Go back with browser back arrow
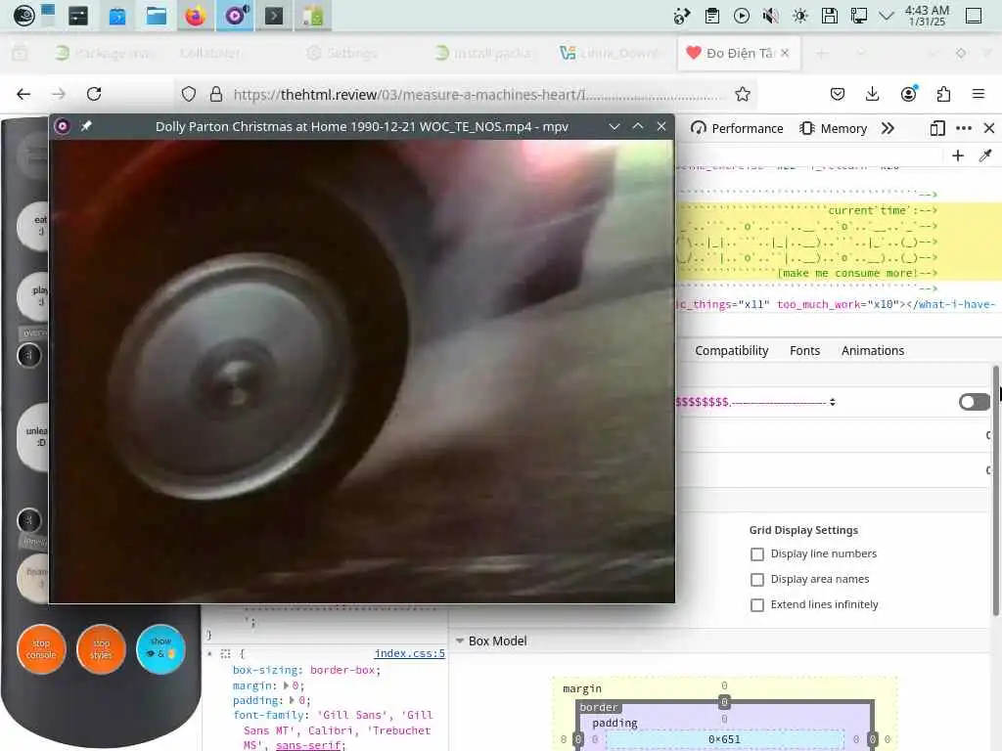1002x751 pixels. tap(23, 95)
